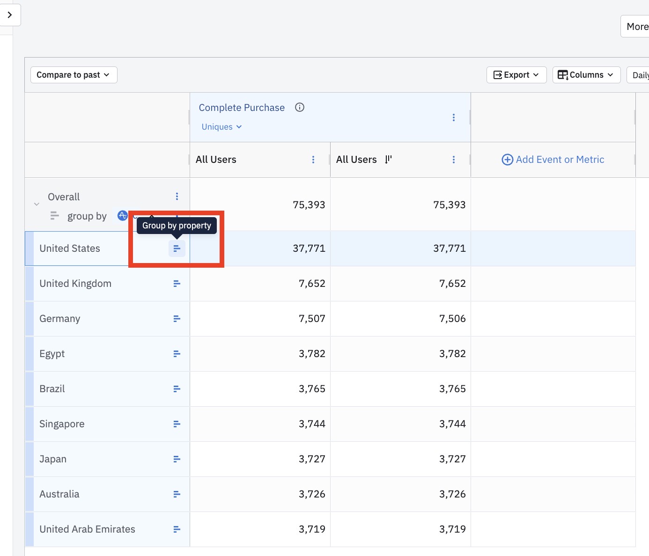Open options menu of first All Users column
Viewport: 649px width, 556px height.
[x=313, y=160]
